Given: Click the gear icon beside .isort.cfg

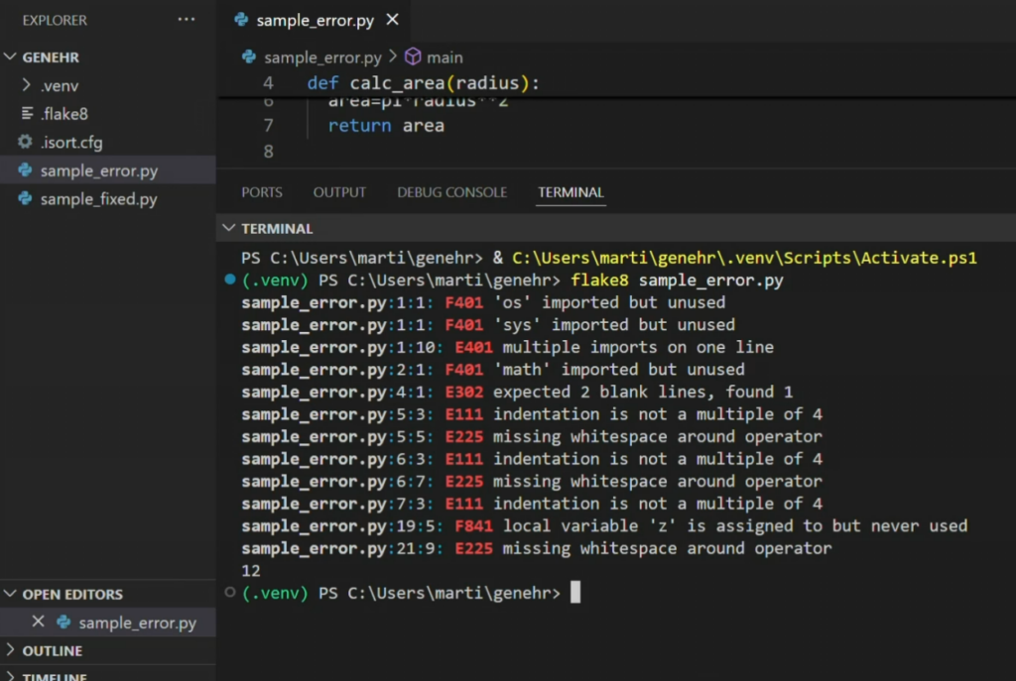Looking at the screenshot, I should tap(25, 142).
